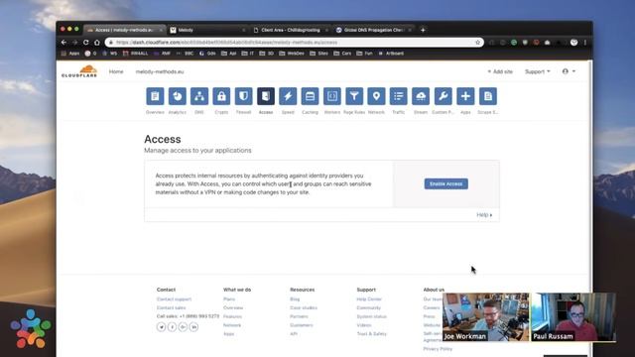Select the highlighted Access icon
Viewport: 635px width, 357px height.
[x=266, y=96]
